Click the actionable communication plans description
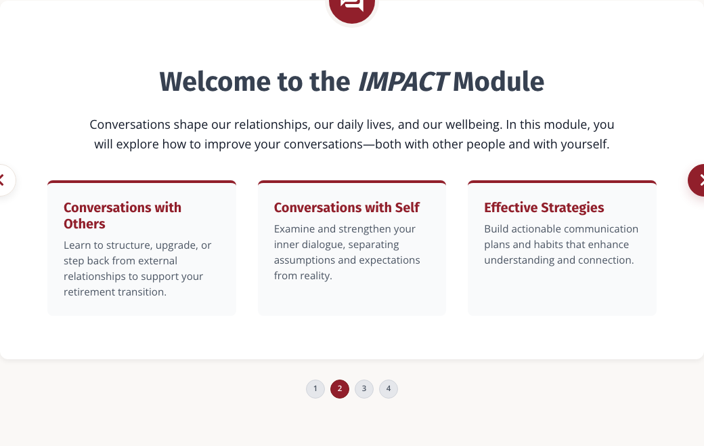Viewport: 704px width, 446px height. pos(561,245)
